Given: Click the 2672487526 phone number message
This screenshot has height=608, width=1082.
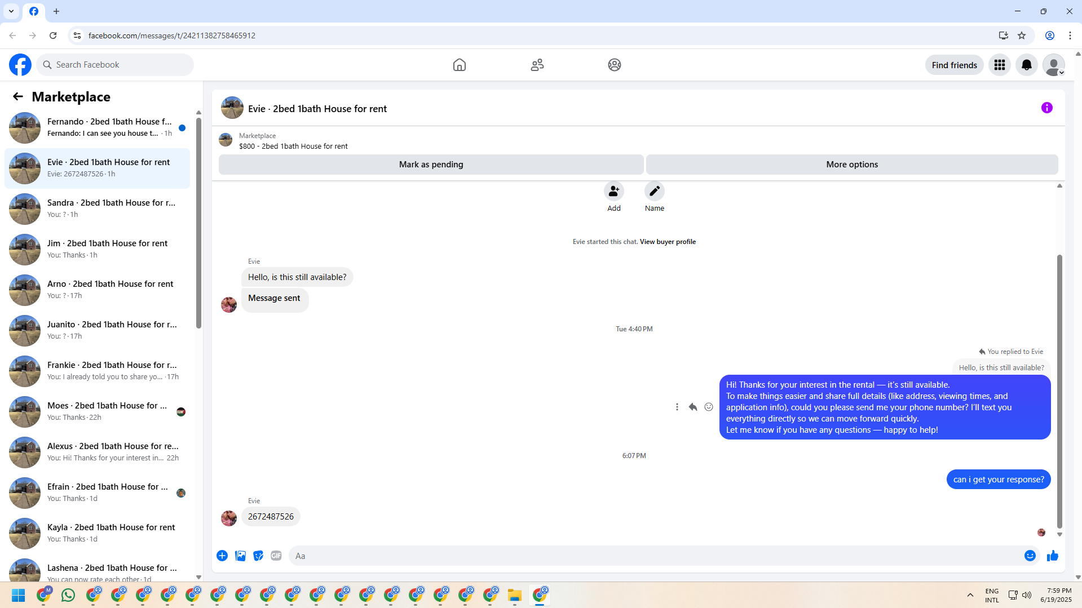Looking at the screenshot, I should click(x=271, y=517).
